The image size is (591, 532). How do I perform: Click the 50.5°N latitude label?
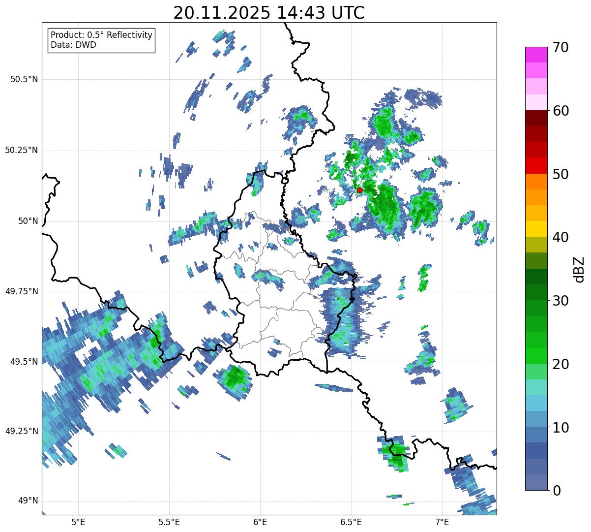[x=24, y=79]
